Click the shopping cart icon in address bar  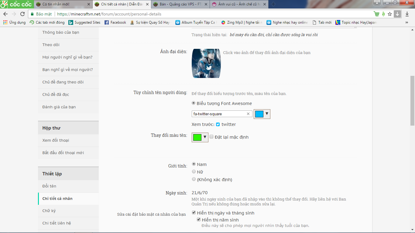(x=376, y=14)
